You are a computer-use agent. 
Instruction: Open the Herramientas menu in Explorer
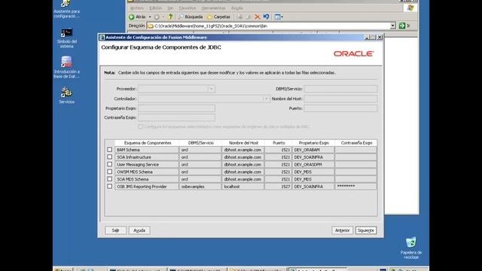(x=213, y=8)
